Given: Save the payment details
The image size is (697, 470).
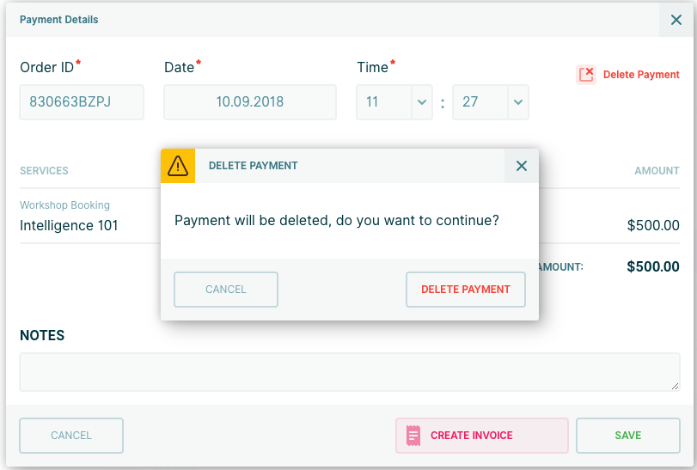Looking at the screenshot, I should tap(627, 436).
